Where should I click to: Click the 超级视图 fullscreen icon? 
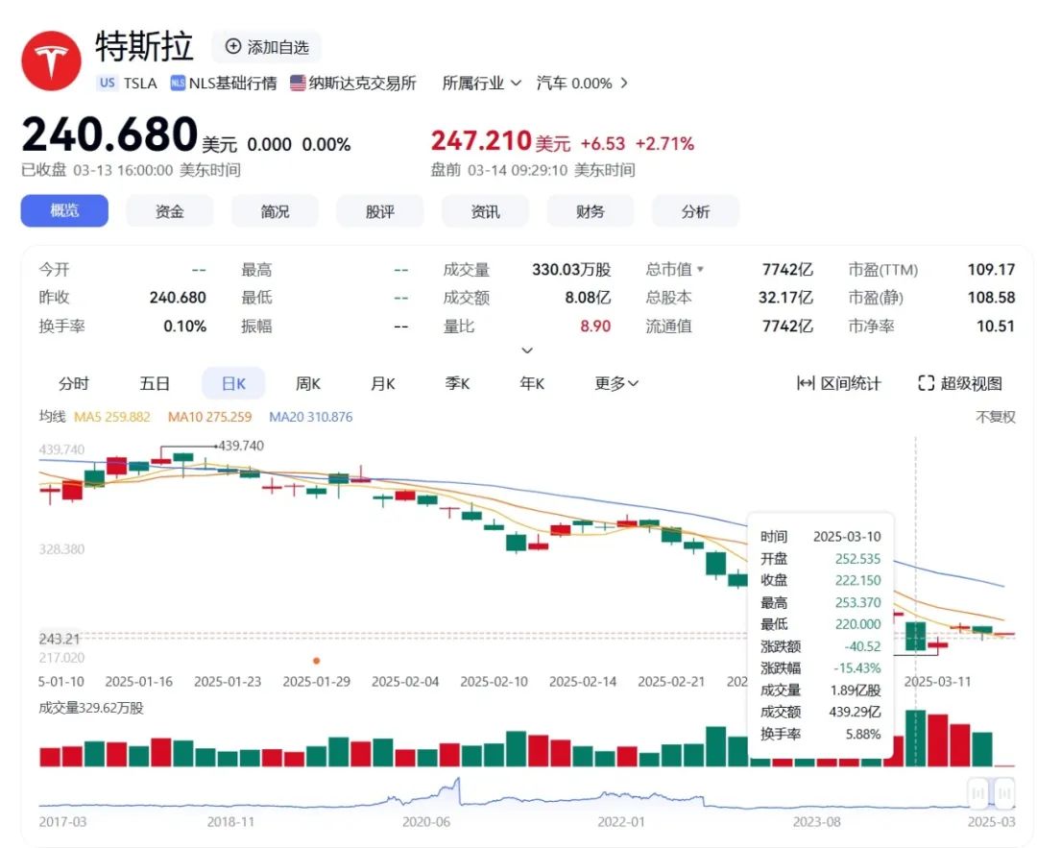point(926,383)
